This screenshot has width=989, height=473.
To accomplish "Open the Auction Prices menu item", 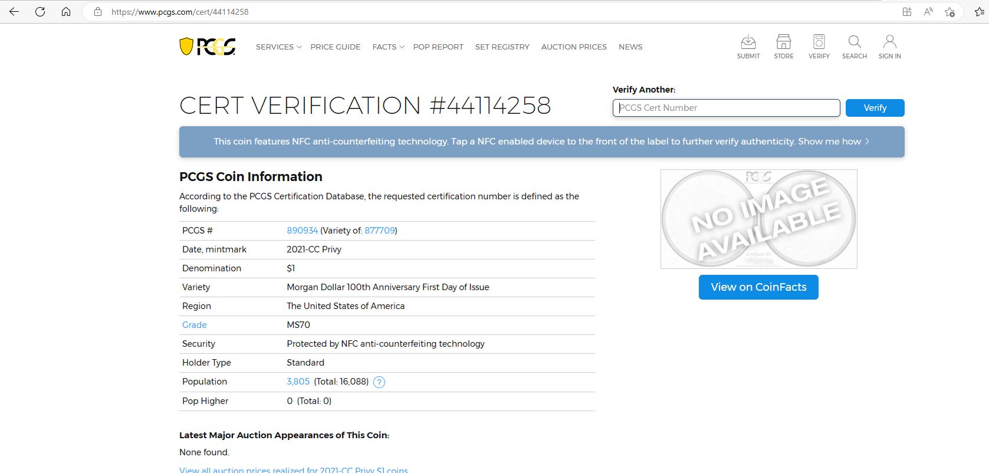I will [574, 47].
